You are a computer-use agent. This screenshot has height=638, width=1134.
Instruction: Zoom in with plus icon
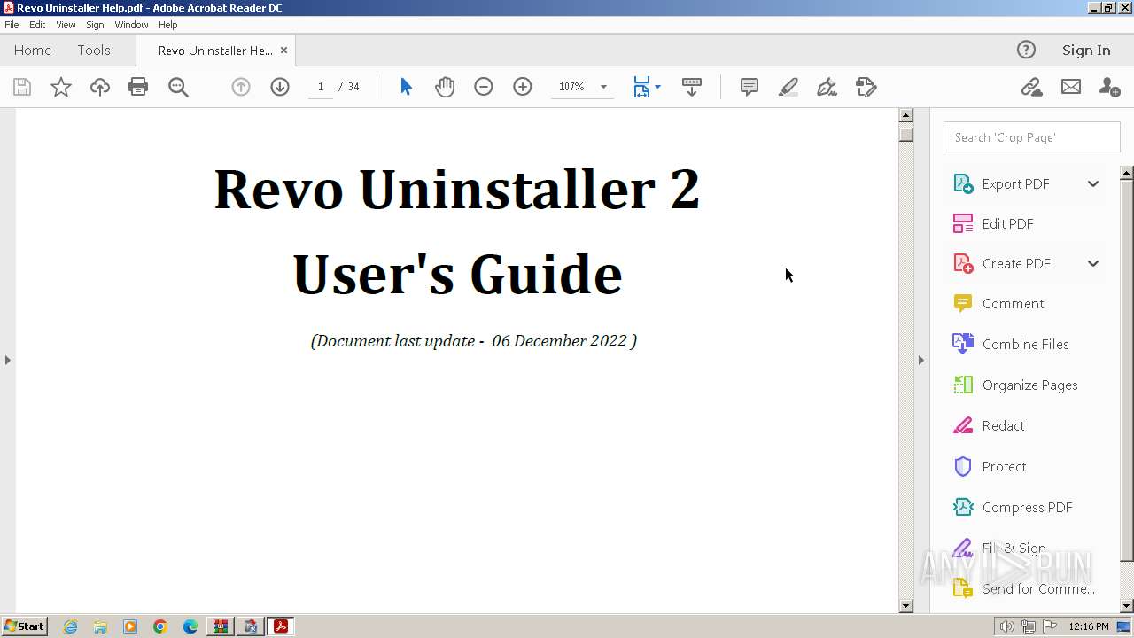click(x=523, y=87)
